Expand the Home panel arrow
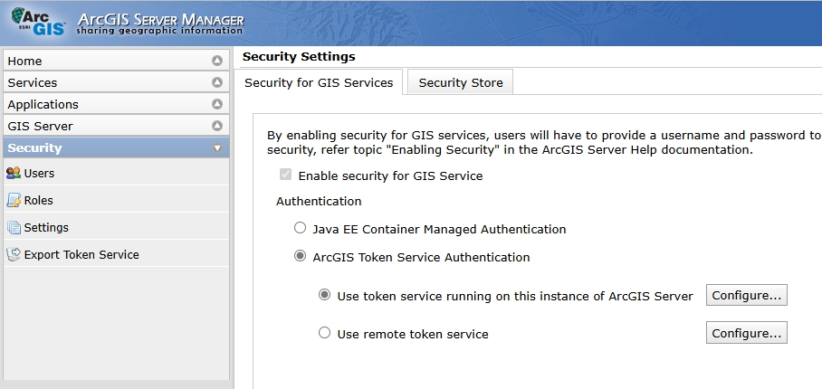The image size is (822, 389). [217, 62]
